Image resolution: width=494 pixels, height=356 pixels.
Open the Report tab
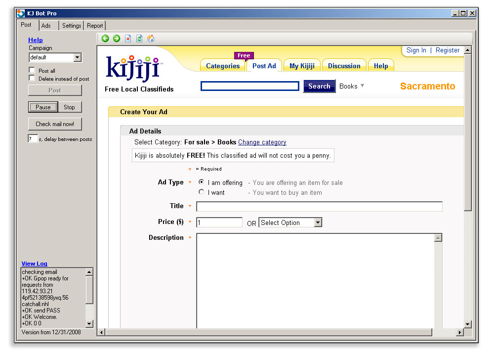[95, 26]
